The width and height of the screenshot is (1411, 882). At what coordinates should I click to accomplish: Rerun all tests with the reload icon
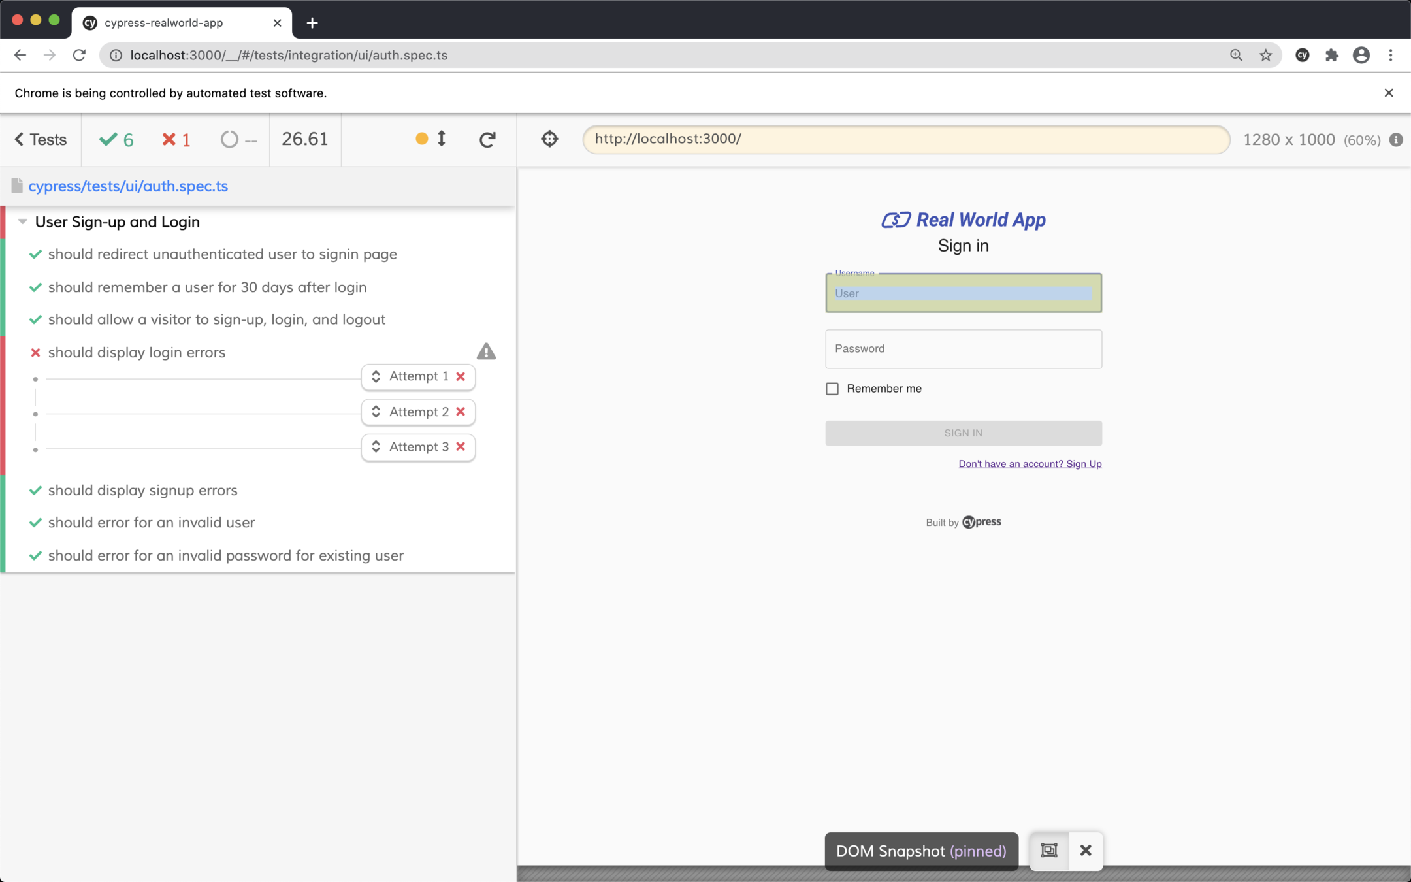pyautogui.click(x=487, y=139)
